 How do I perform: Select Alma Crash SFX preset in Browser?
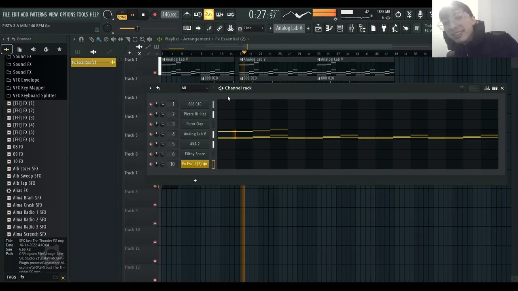pyautogui.click(x=27, y=205)
